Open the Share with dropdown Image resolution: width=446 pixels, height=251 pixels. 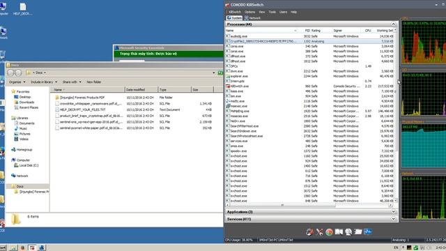(72, 82)
